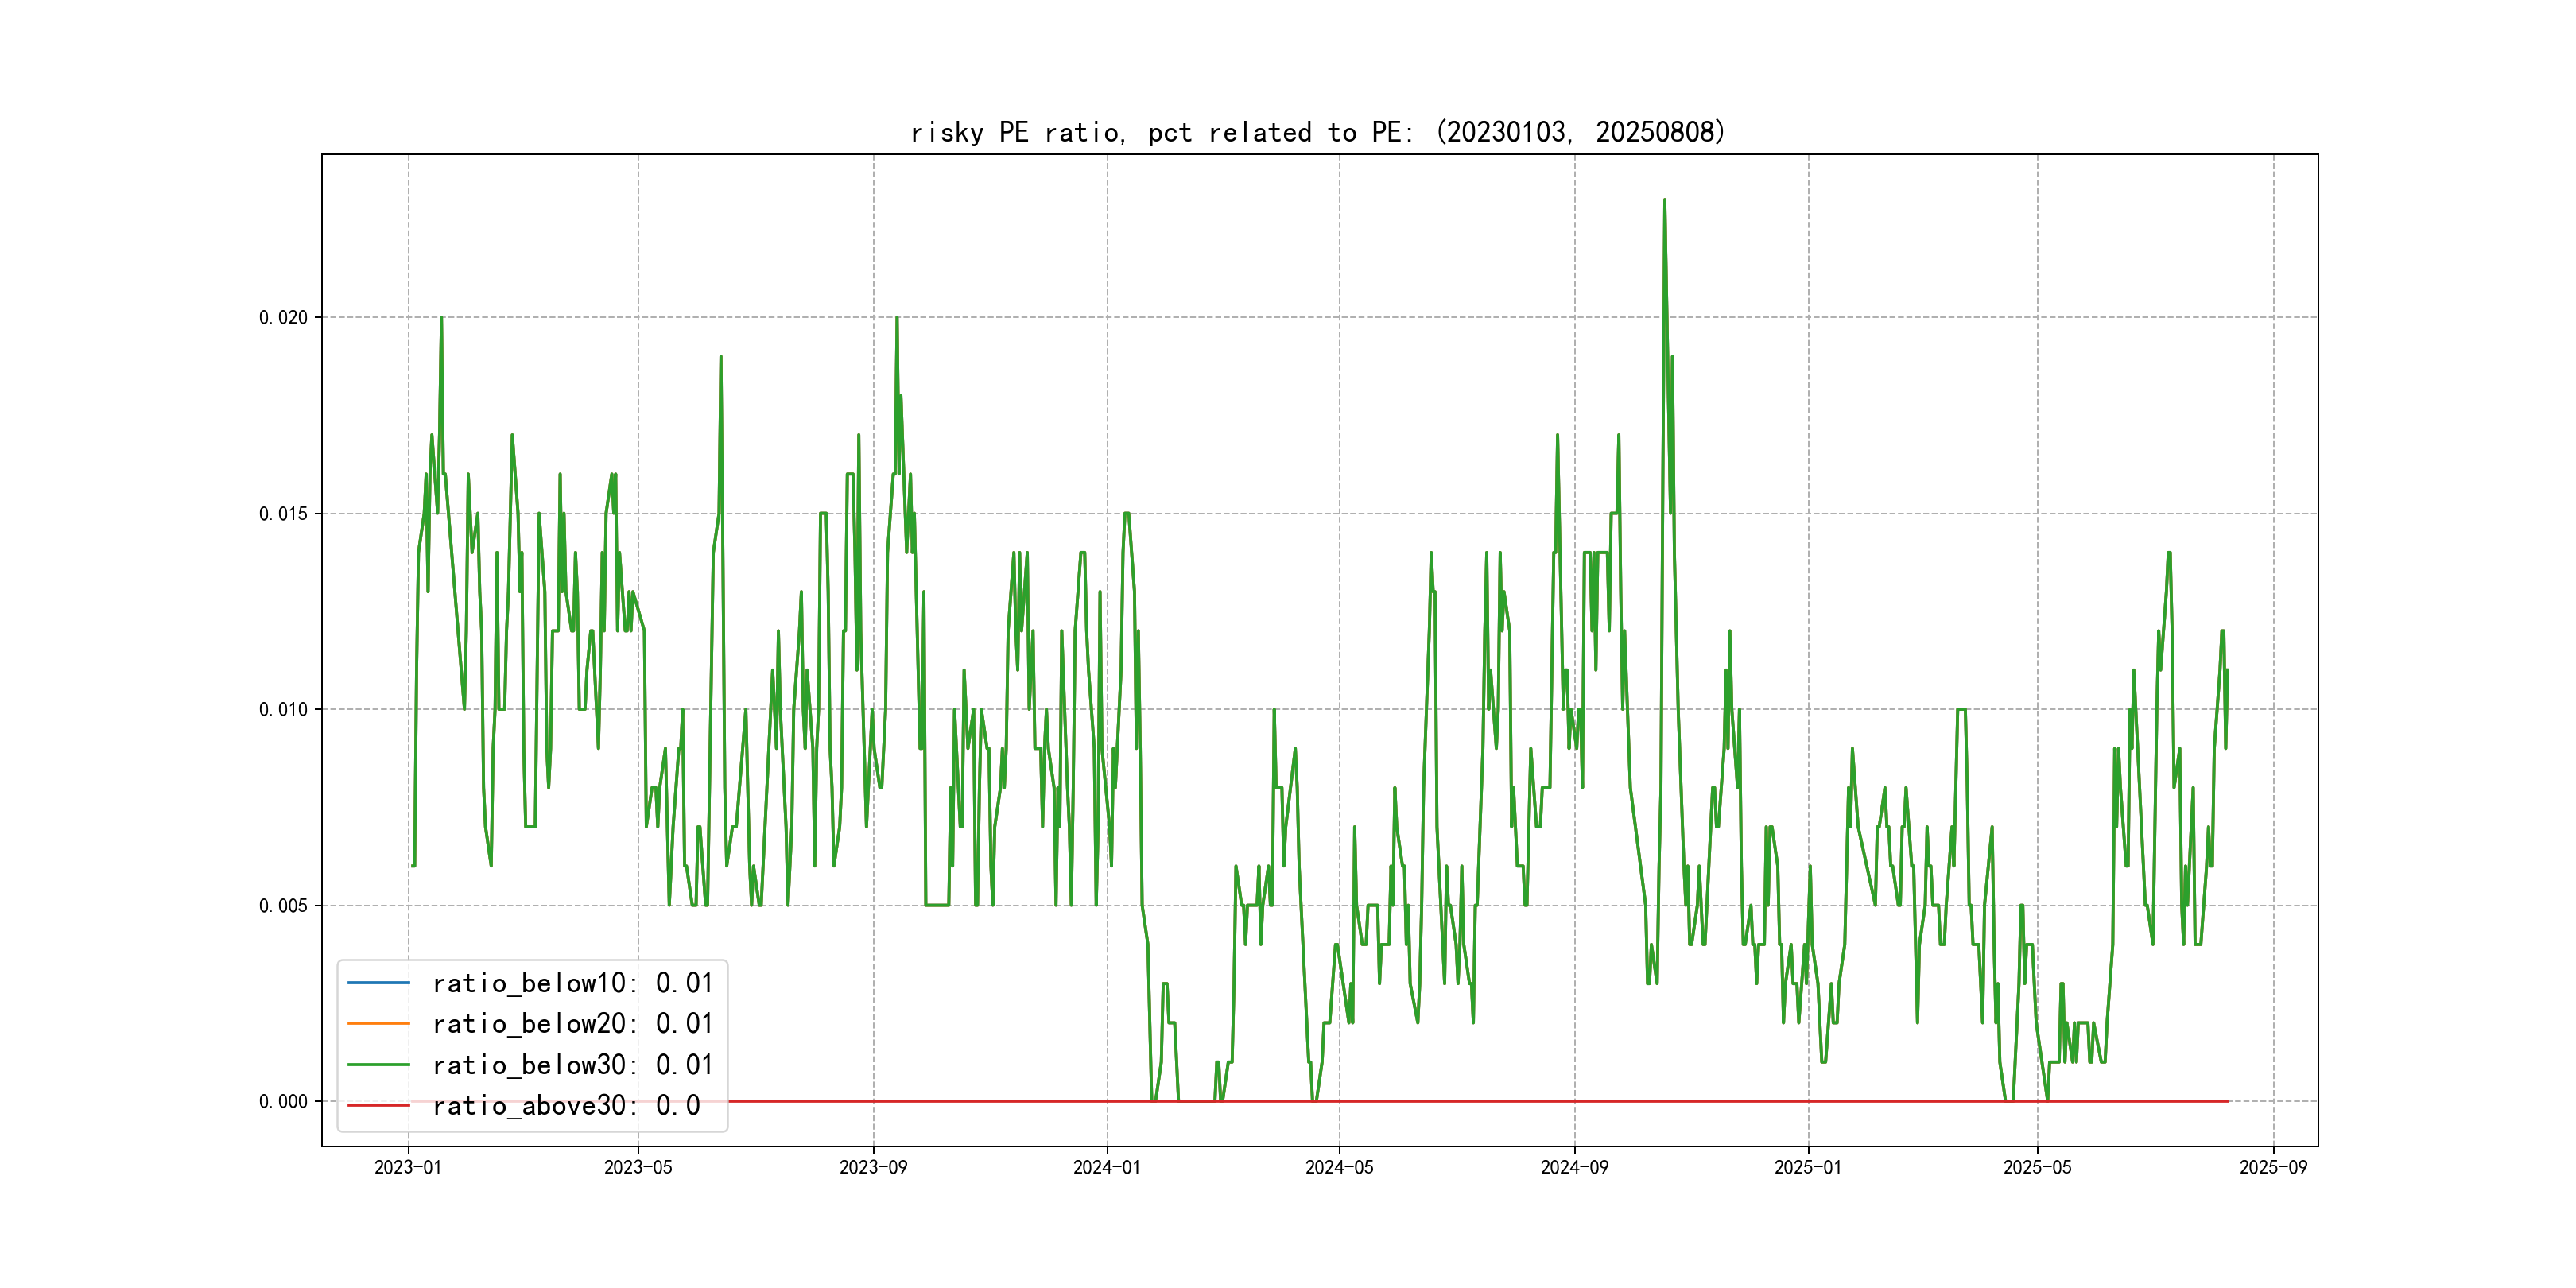Screen dimensions: 2576x1288
Task: Click the 0.015 y-axis tick label
Action: [283, 513]
